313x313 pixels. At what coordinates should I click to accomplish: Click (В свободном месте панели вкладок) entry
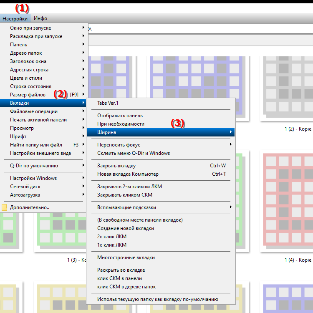coord(161,220)
